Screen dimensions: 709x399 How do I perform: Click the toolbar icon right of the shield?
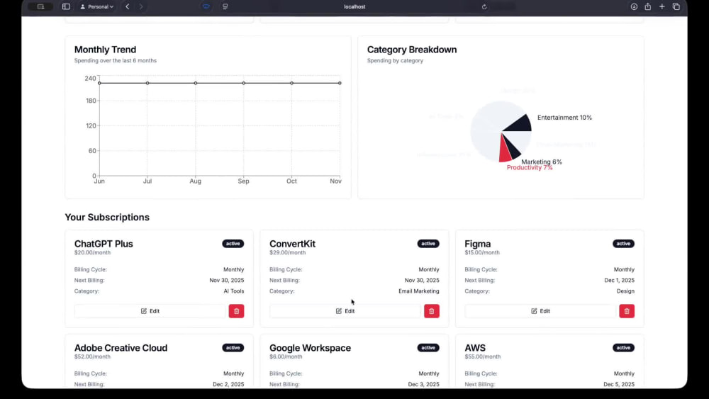tap(225, 7)
